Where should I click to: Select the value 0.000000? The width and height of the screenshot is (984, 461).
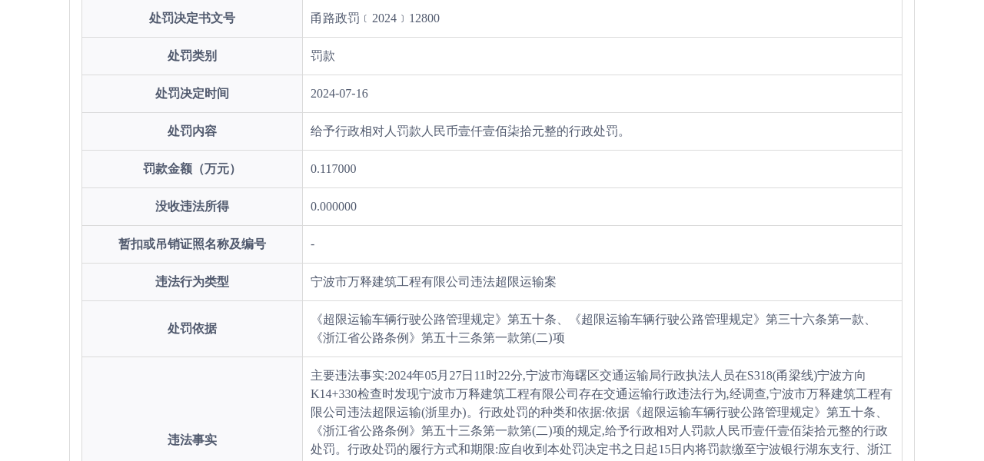[334, 207]
